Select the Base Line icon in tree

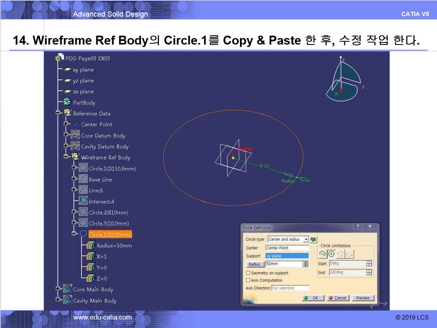83,179
